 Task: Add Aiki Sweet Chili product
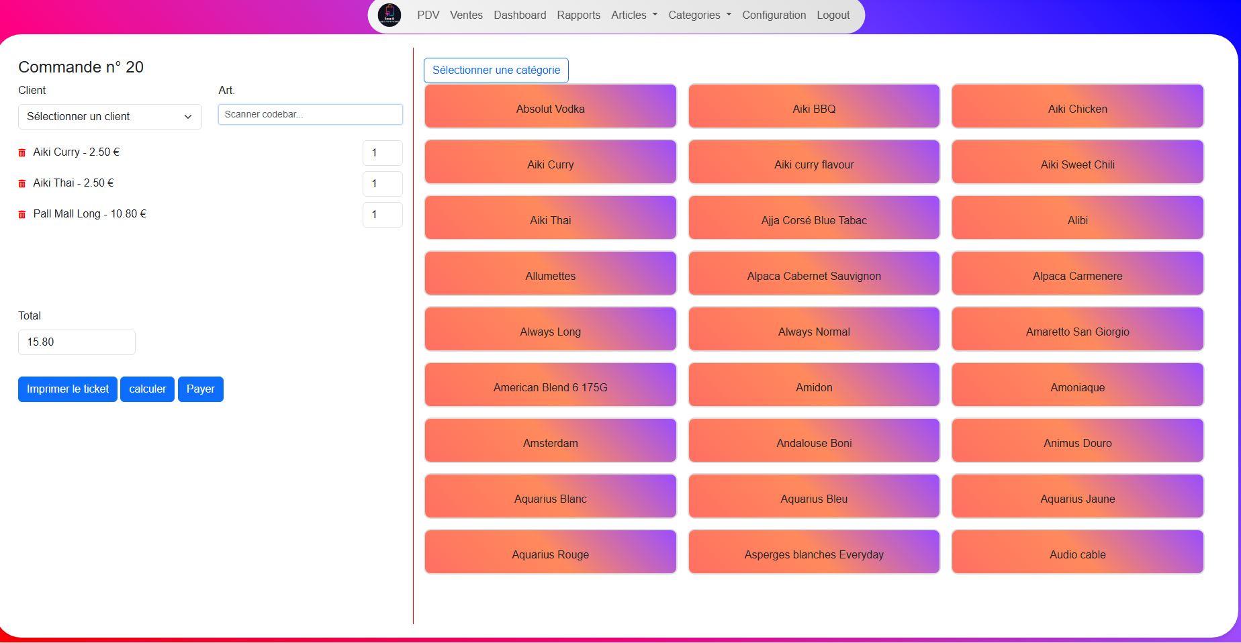coord(1077,162)
